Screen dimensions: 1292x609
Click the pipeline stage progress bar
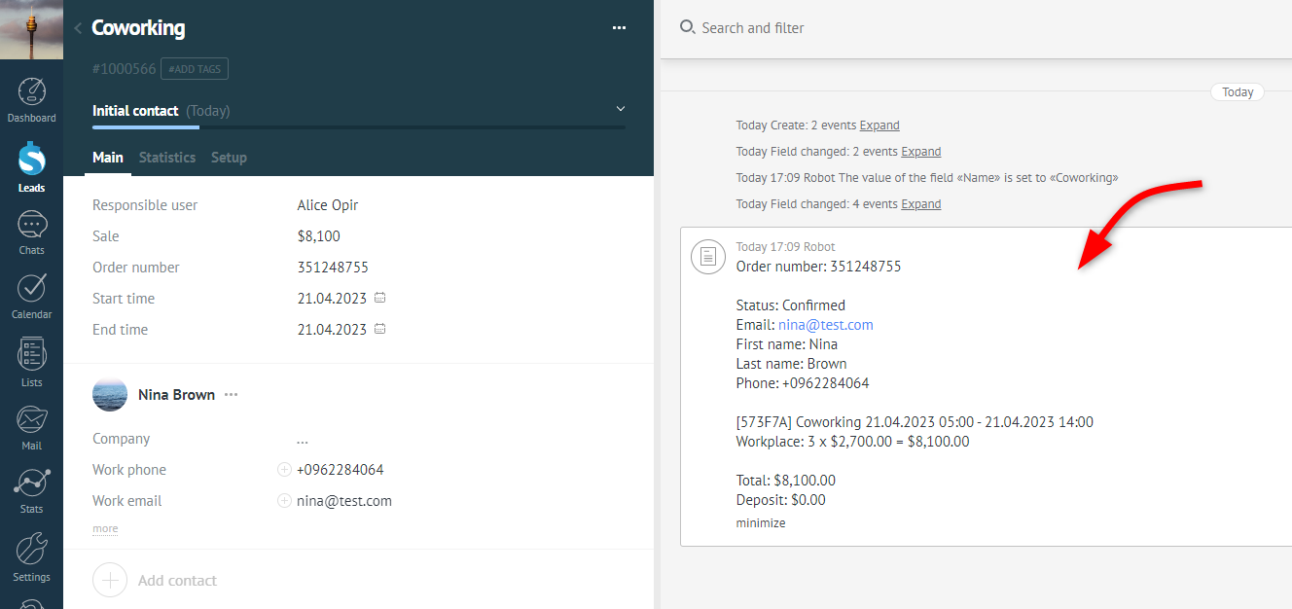[x=358, y=126]
